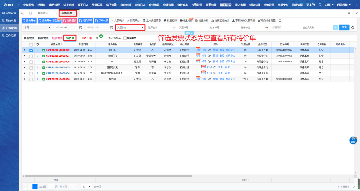Screen dimensions: 360x191
Task: Click the blue 搜索 search button
Action: pyautogui.click(x=344, y=27)
